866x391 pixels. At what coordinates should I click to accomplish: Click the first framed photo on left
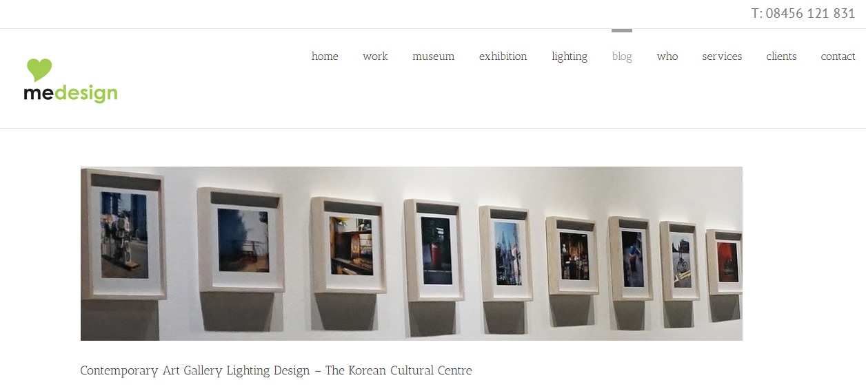123,234
